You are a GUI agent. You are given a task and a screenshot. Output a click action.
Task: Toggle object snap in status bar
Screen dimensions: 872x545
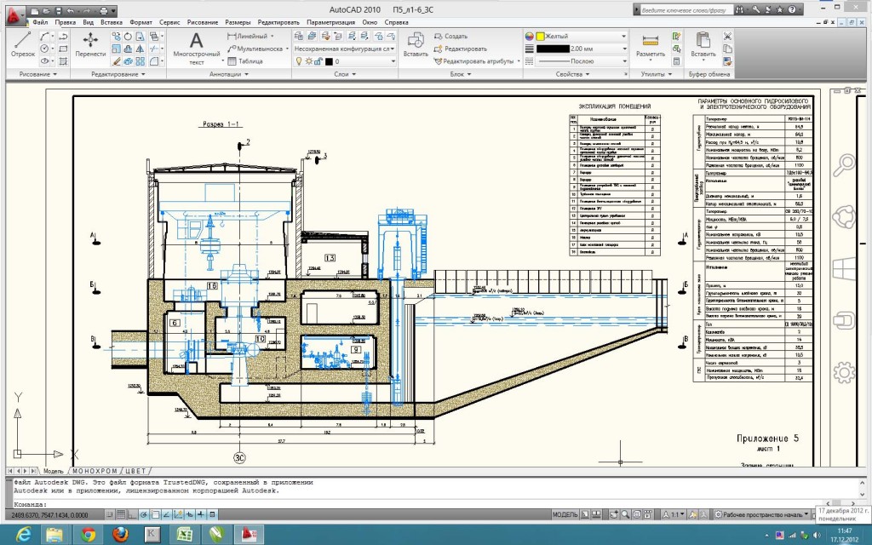click(x=155, y=515)
